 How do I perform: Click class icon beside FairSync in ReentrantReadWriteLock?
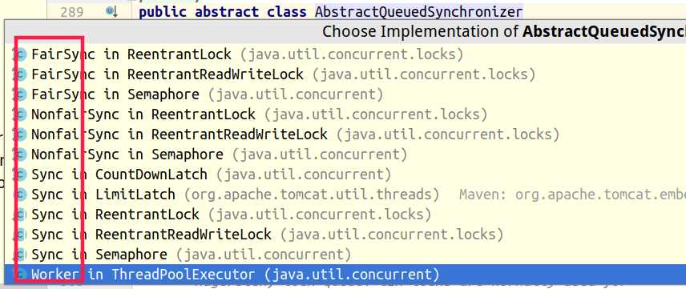[x=20, y=74]
